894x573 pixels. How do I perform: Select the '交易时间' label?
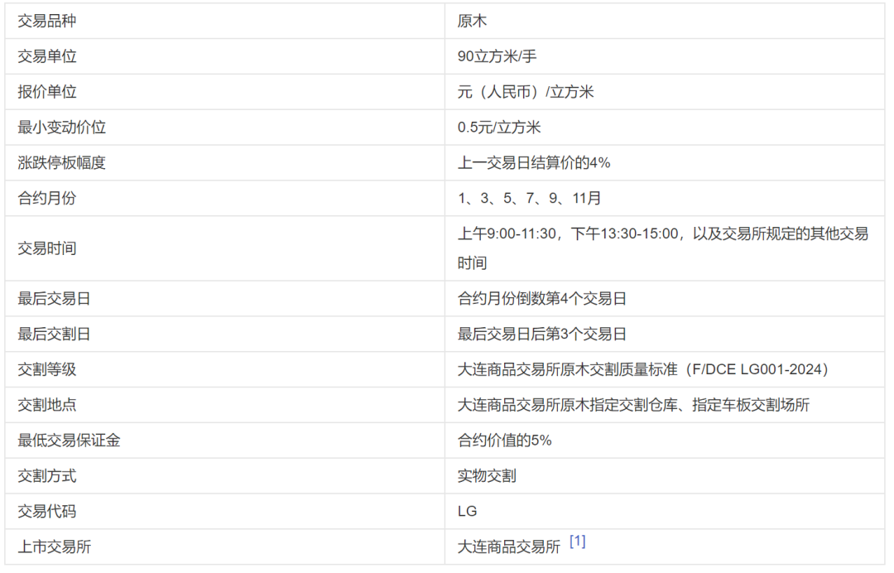pos(46,248)
